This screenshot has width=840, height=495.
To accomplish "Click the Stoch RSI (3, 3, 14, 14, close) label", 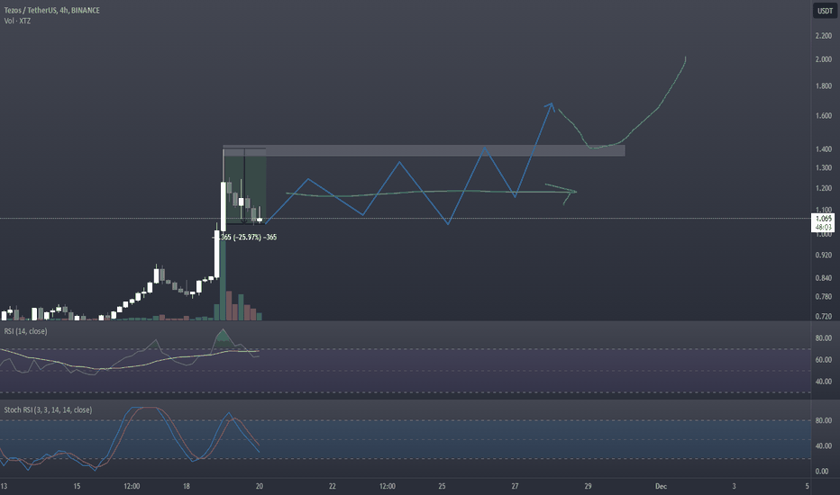I will click(x=48, y=409).
